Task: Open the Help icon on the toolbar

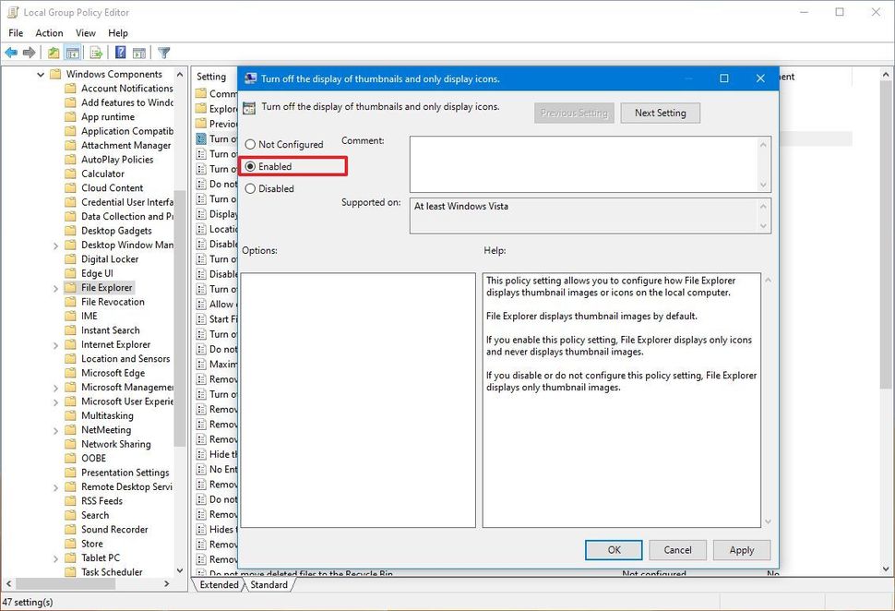Action: [x=119, y=53]
